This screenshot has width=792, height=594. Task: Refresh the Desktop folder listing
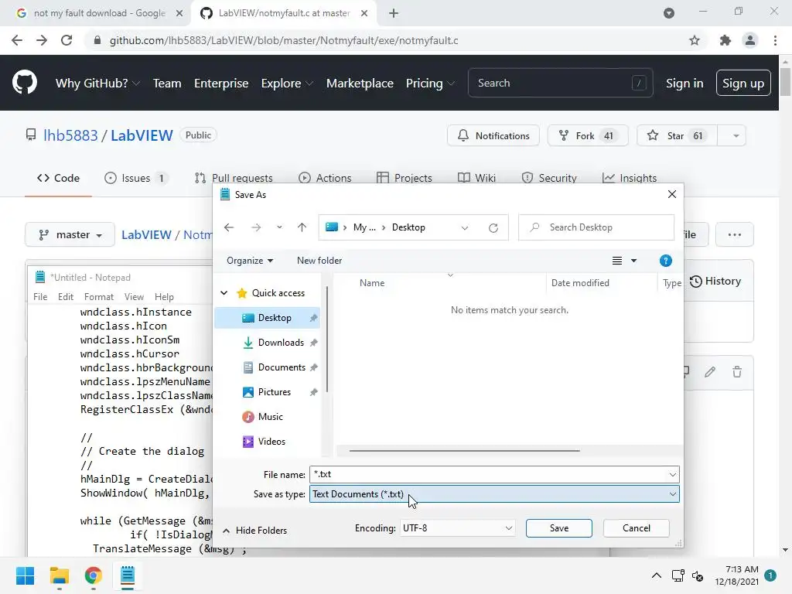(x=493, y=228)
